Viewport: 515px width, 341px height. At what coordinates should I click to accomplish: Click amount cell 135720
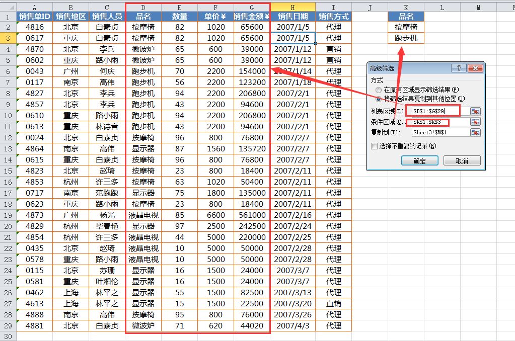[252, 149]
